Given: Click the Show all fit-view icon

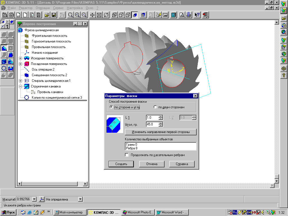Looking at the screenshot, I should (99, 15).
